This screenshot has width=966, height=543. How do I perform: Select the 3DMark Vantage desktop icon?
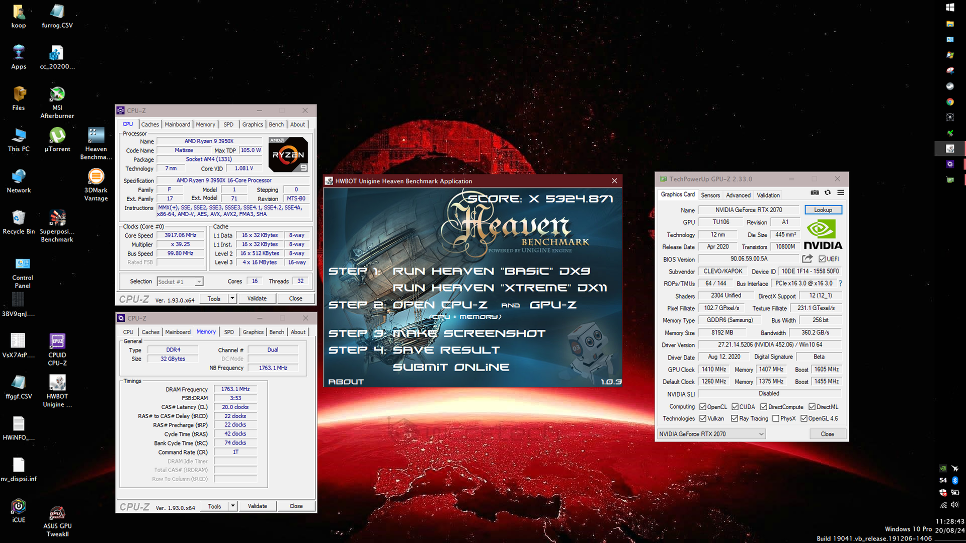(96, 185)
